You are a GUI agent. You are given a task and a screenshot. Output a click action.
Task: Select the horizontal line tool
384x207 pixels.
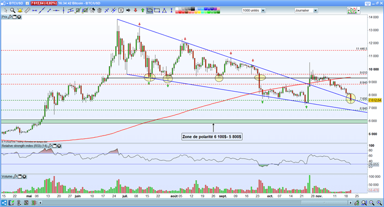tap(56, 11)
